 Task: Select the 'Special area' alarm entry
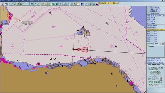151,47
